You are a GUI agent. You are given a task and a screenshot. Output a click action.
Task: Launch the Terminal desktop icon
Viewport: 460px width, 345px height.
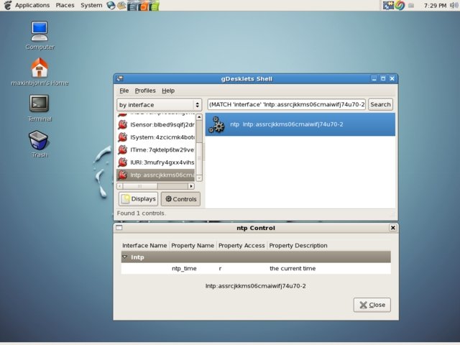pyautogui.click(x=40, y=103)
